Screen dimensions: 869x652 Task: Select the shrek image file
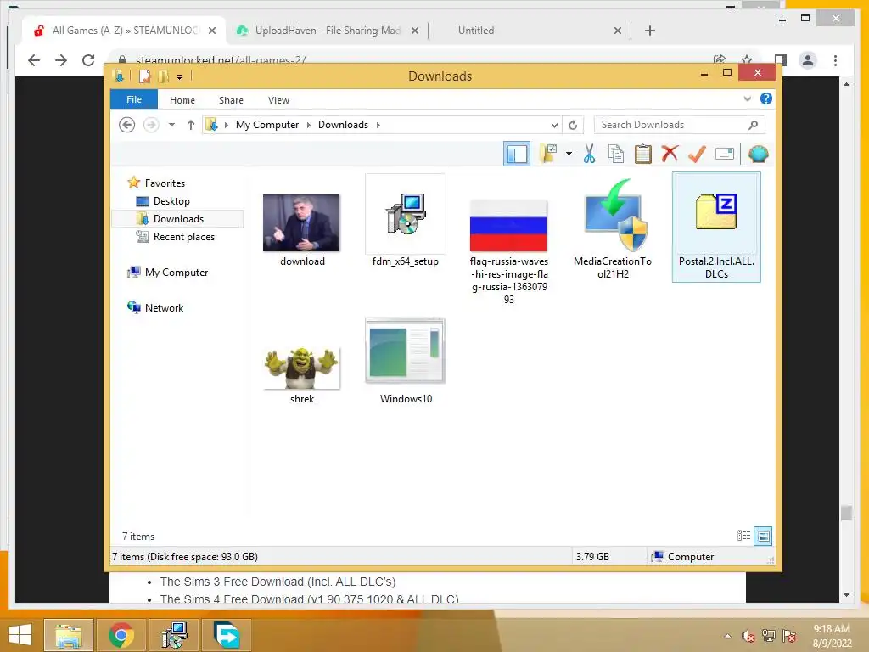[301, 374]
